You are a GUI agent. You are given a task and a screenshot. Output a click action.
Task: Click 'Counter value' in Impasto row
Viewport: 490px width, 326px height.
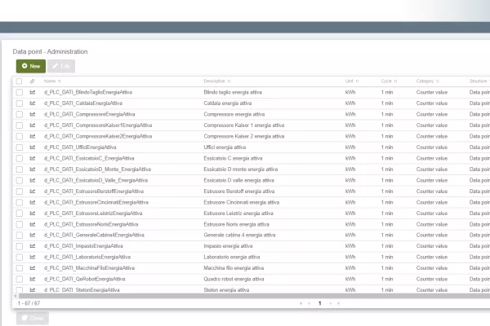point(432,246)
